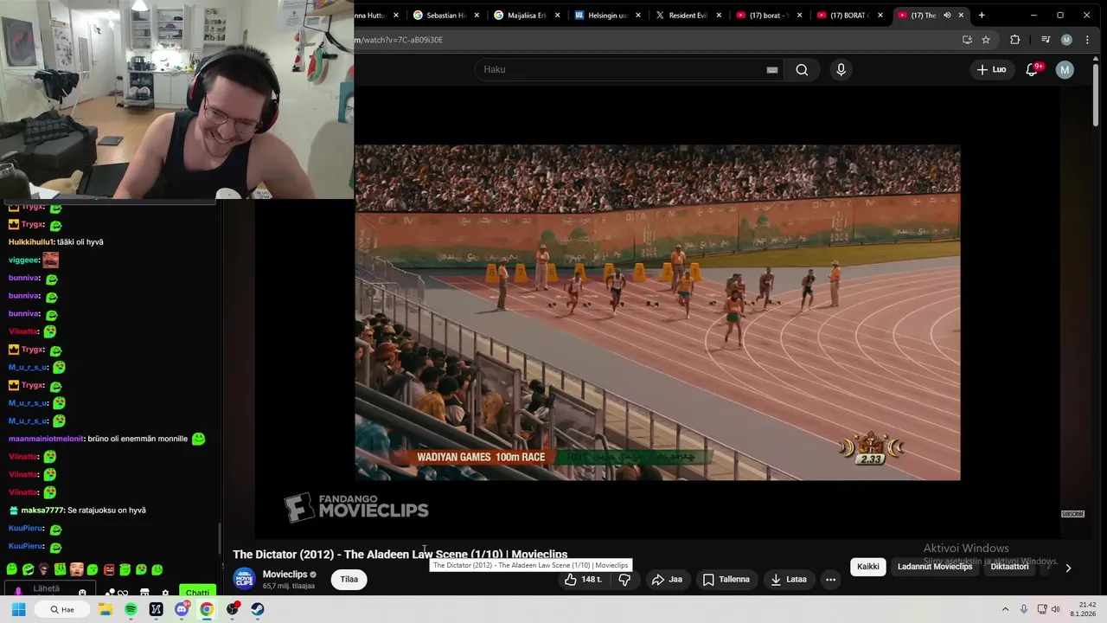This screenshot has width=1107, height=623.
Task: Save the video with Tallenna button
Action: (x=726, y=580)
